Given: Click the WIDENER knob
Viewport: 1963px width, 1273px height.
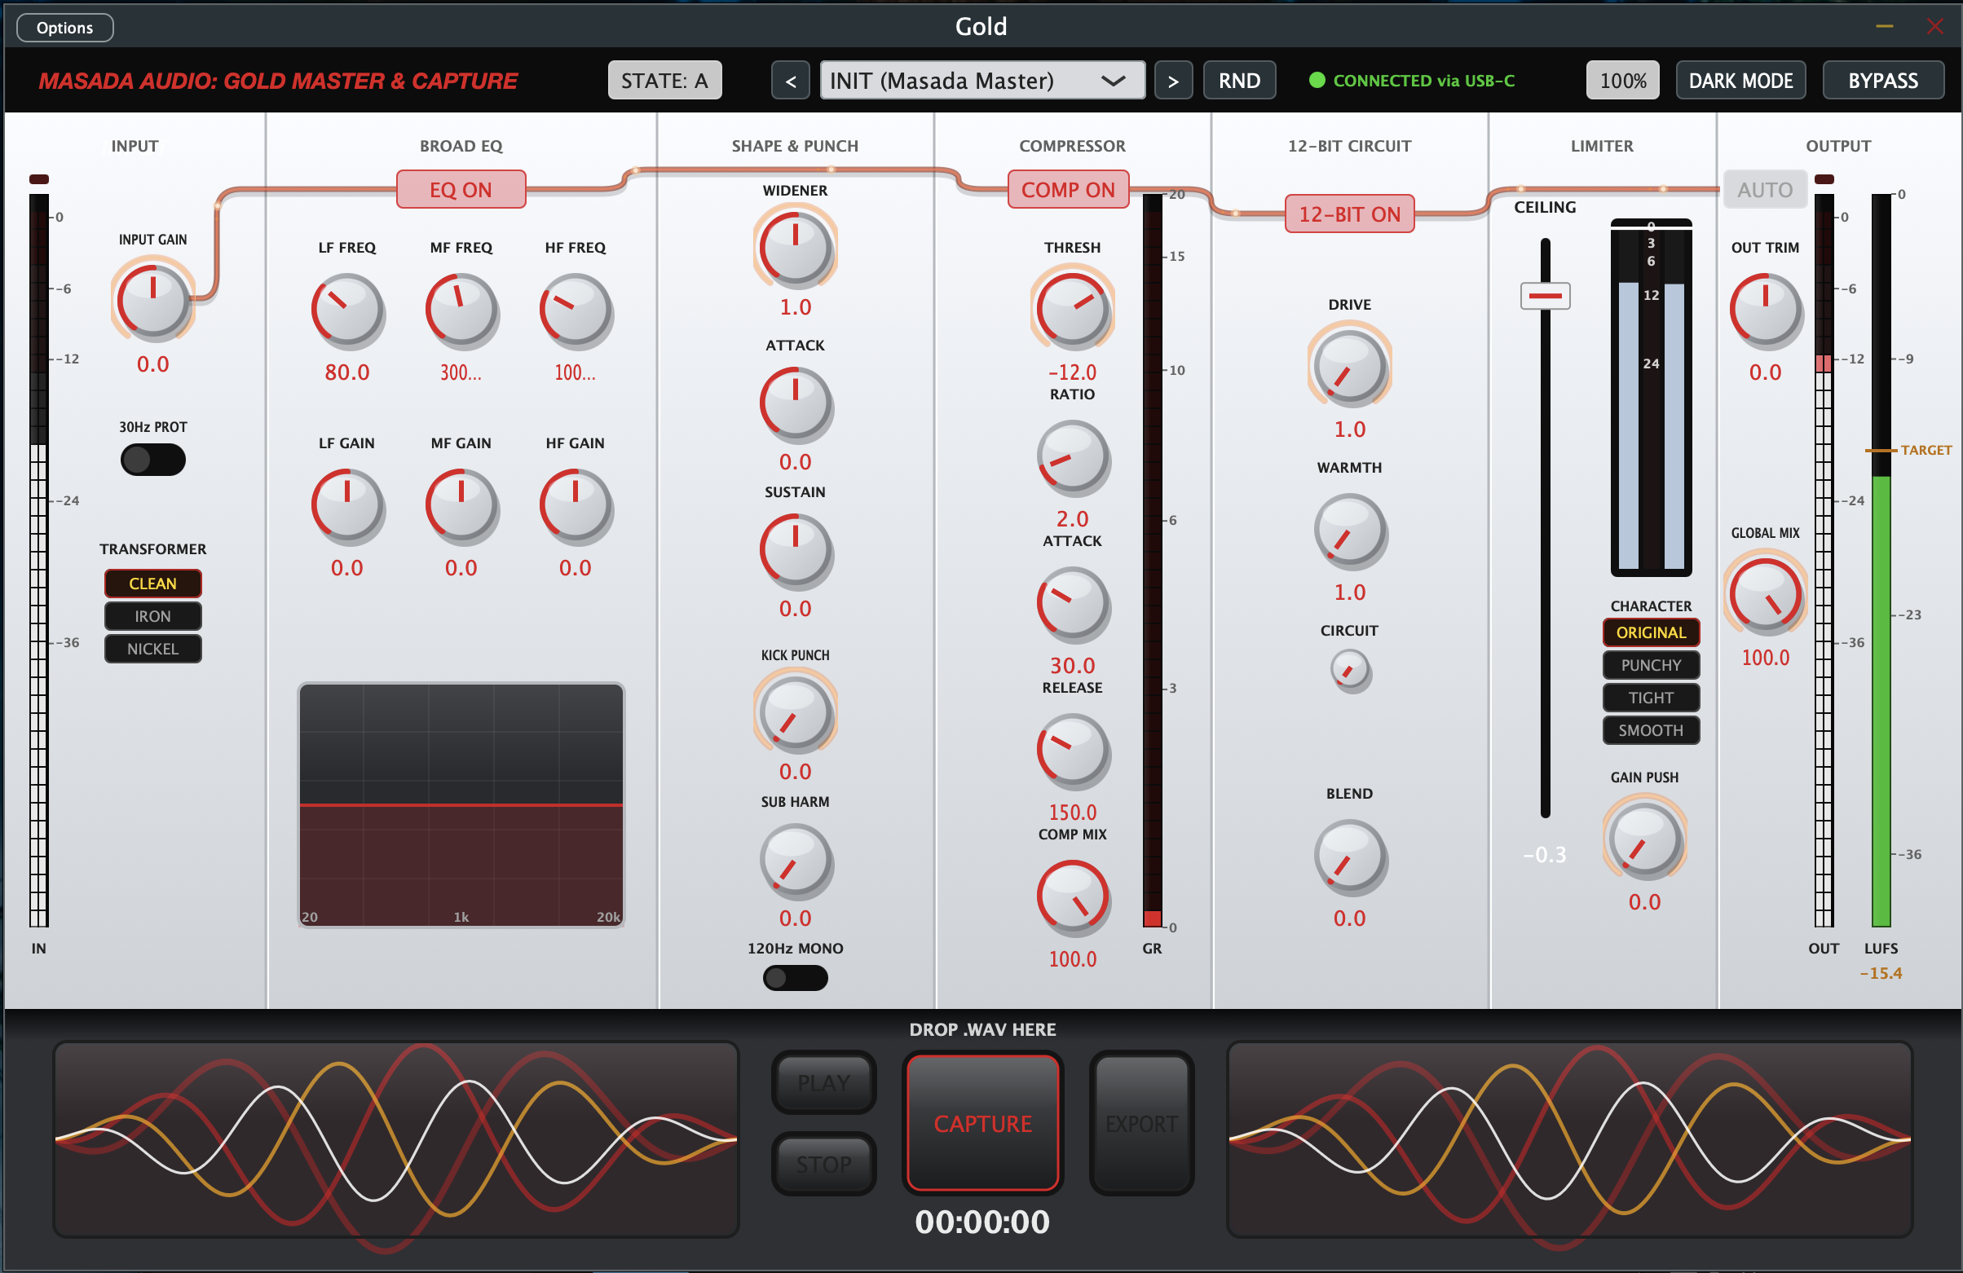Looking at the screenshot, I should point(794,246).
